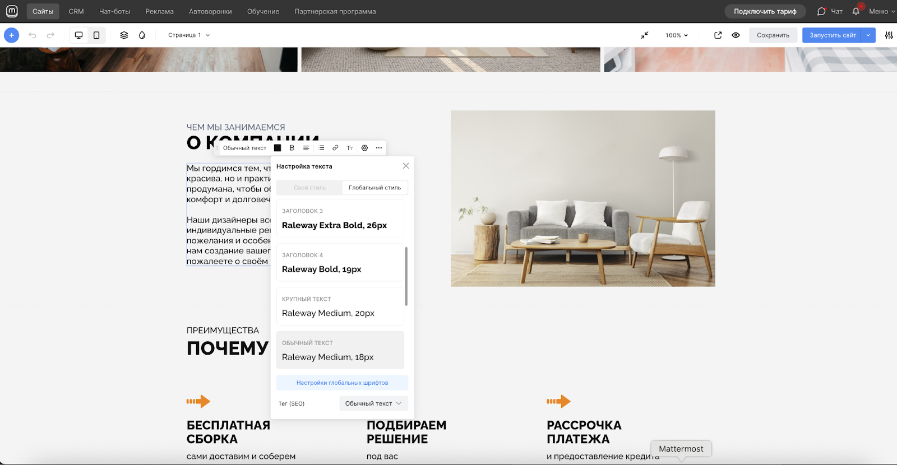Grab the text toolbar drag handle
The height and width of the screenshot is (465, 897).
point(218,148)
